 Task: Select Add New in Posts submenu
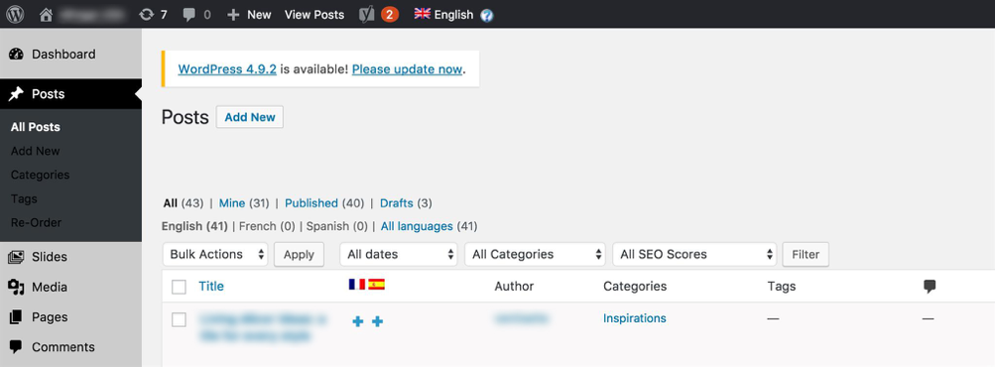[x=36, y=151]
